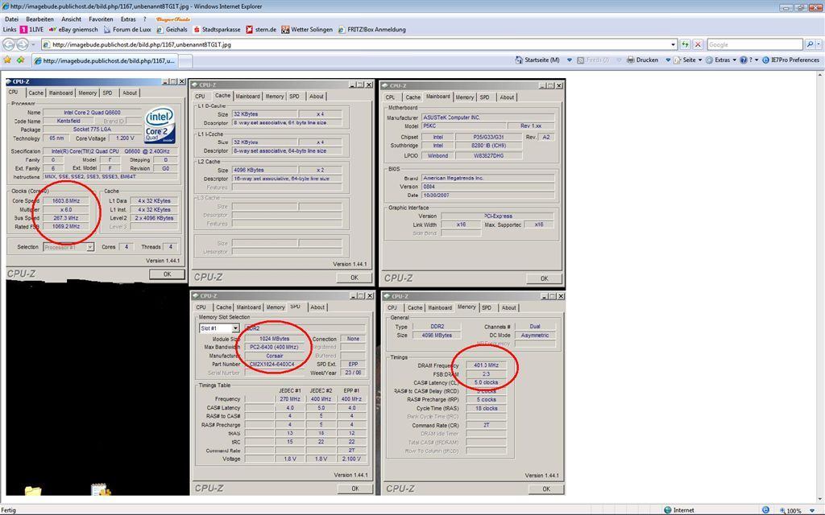
Task: Open the Startseite dropdown arrow
Action: [x=570, y=60]
